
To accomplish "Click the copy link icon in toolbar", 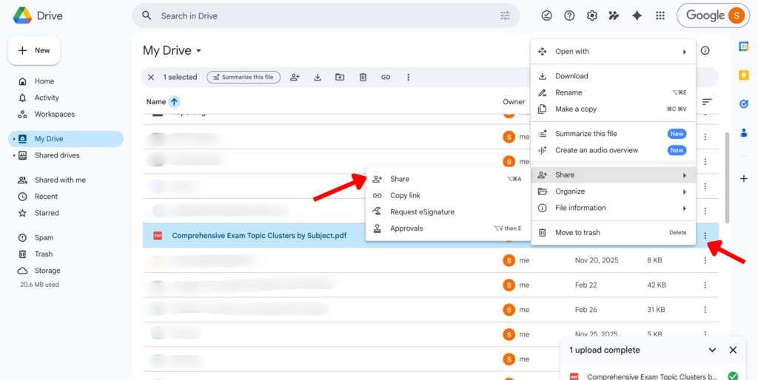I will (x=385, y=77).
